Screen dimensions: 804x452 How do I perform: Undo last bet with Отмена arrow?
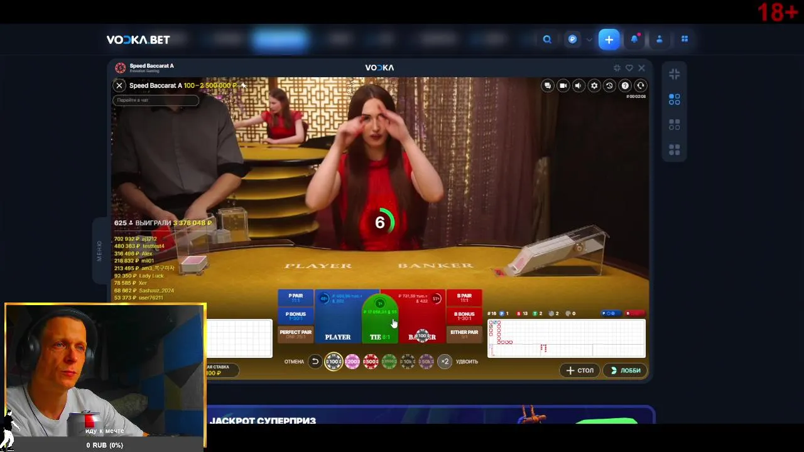(x=315, y=362)
